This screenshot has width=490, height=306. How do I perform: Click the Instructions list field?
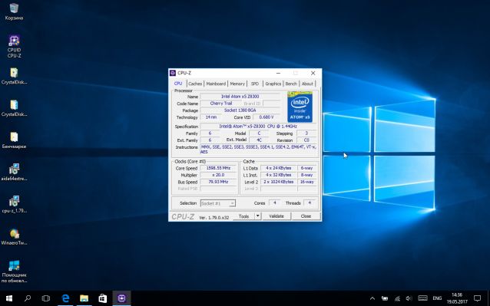point(258,150)
